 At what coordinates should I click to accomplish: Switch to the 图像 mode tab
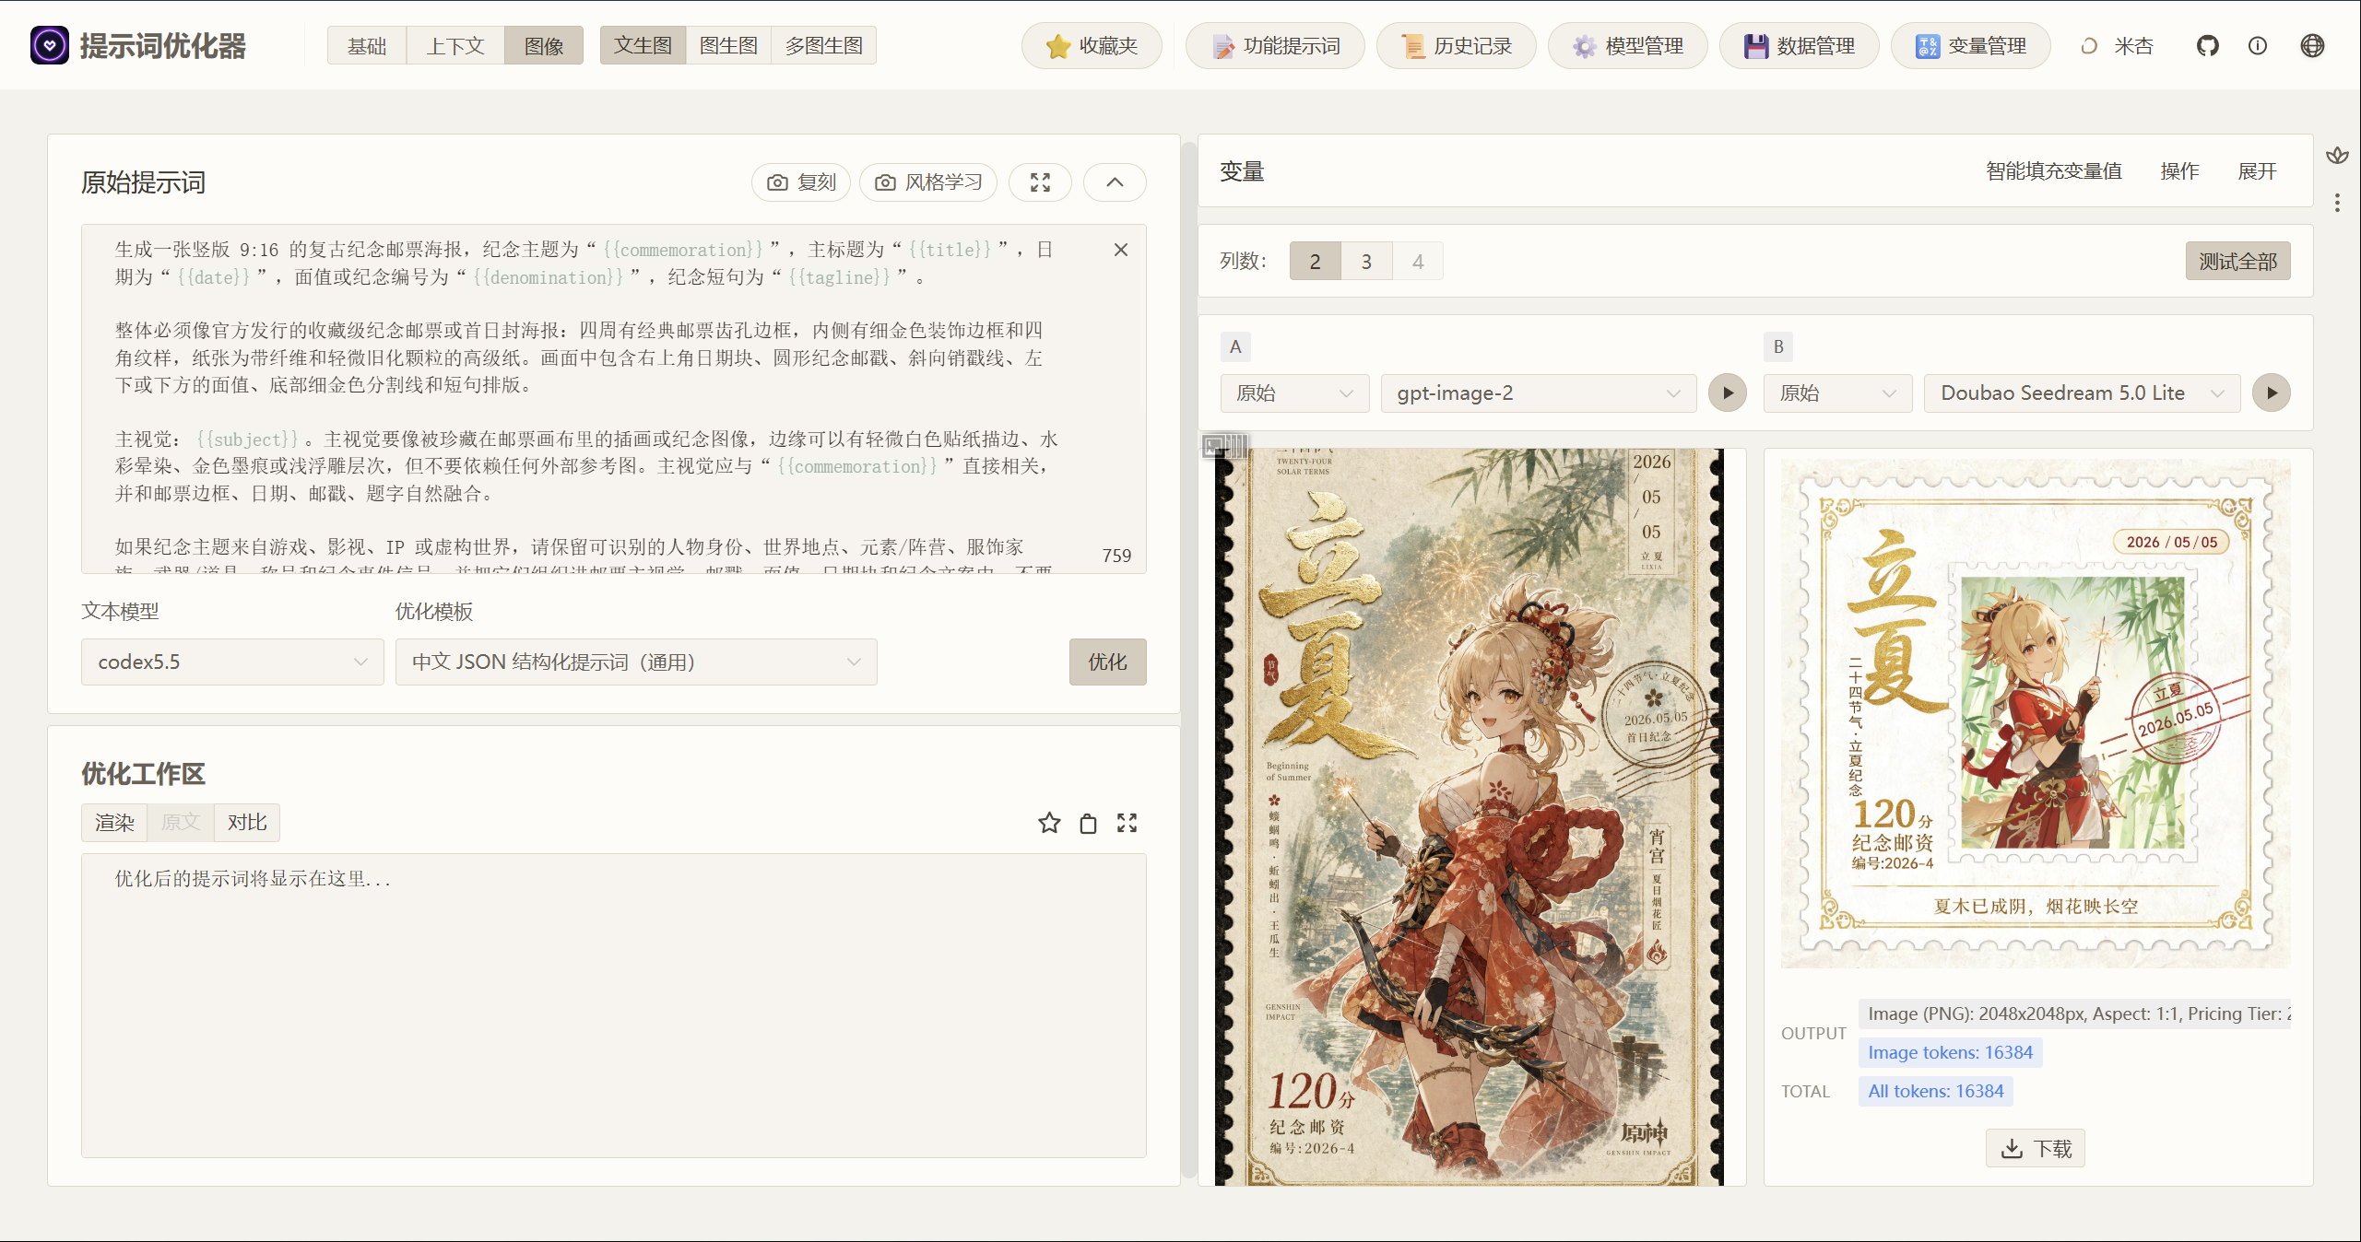[x=544, y=46]
